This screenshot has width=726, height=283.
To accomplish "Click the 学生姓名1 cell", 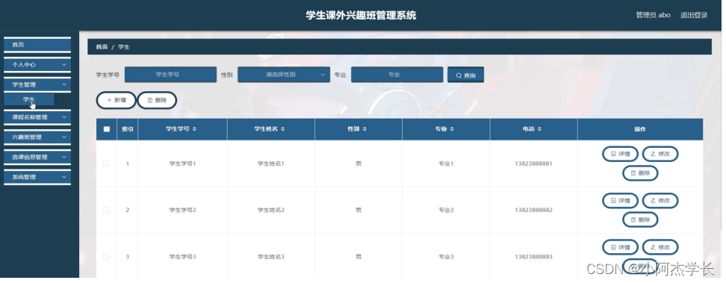I will tap(271, 164).
